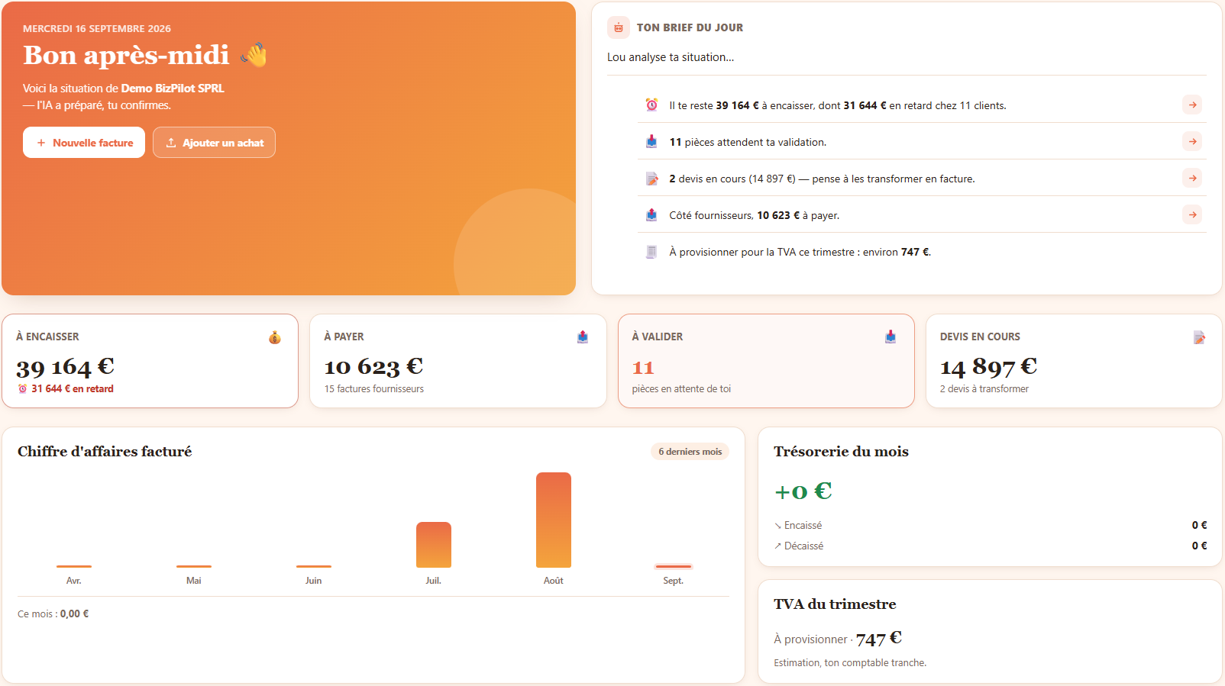Open the 6 derniers mois period selector

pyautogui.click(x=690, y=452)
